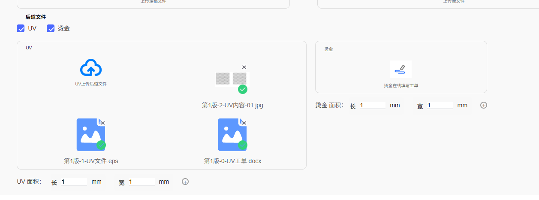Remove 第1版-2-UV内容-01.jpg with its X
Screen dimensions: 539x200
(244, 67)
